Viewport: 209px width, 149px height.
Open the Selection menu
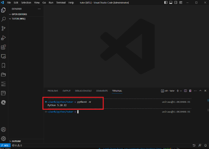click(x=26, y=3)
